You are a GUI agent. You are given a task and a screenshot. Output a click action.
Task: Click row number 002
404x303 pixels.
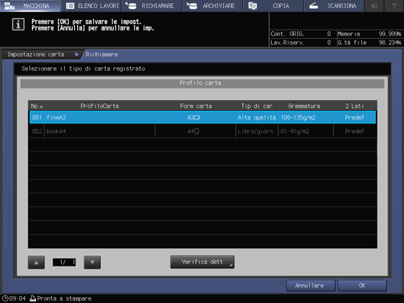(37, 131)
